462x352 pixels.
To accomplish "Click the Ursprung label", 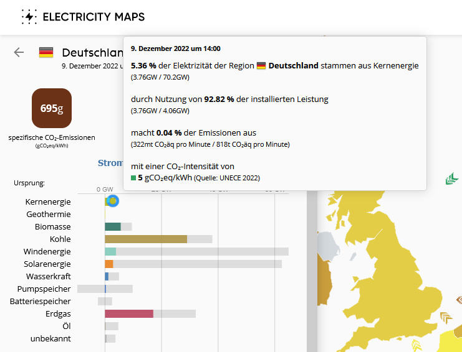I will [x=29, y=183].
